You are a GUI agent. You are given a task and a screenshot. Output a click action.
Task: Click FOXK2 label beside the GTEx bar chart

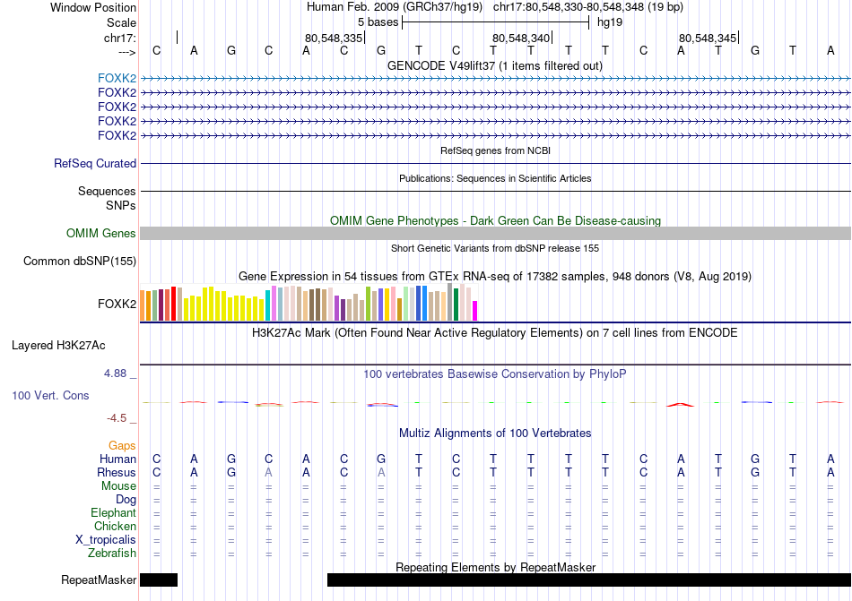117,304
